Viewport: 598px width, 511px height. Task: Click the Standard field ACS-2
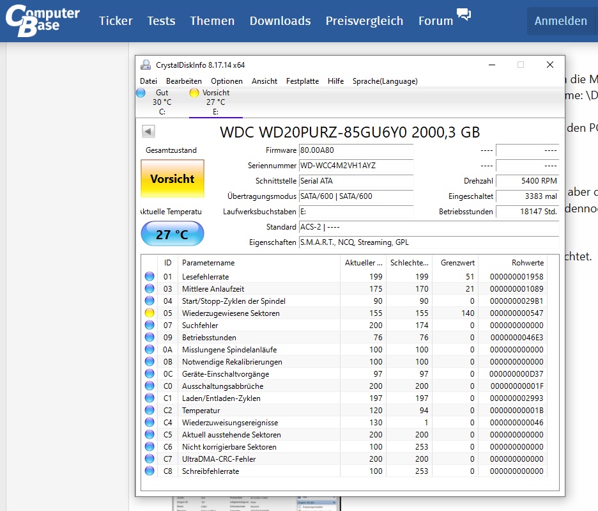429,227
